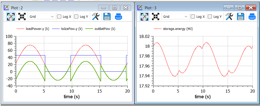Viewport: 260px width, 106px height.
Task: Open plot setup tools in Plot 3
Action: click(229, 17)
